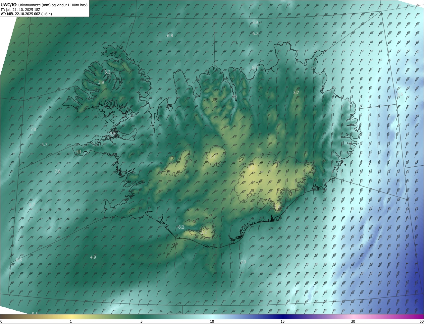This screenshot has width=424, height=324.
Task: Click the title 'Úrkomumætti (mm) og vindur í 100m hæð'
Action: point(53,5)
